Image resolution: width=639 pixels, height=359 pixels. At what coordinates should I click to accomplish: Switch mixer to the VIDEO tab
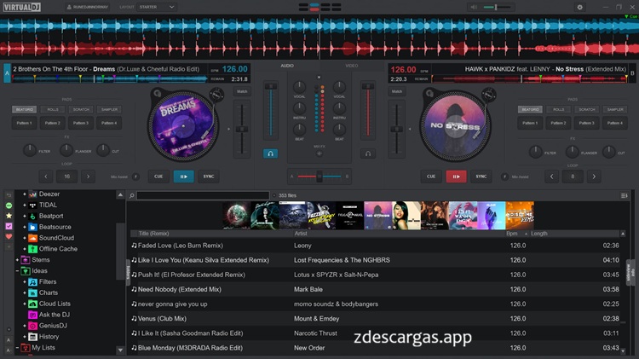(x=352, y=66)
